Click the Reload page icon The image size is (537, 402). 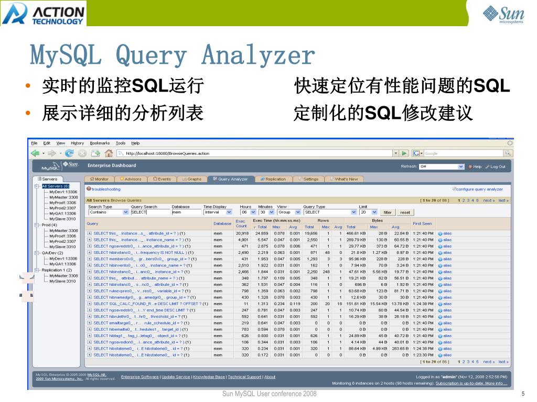click(x=69, y=153)
